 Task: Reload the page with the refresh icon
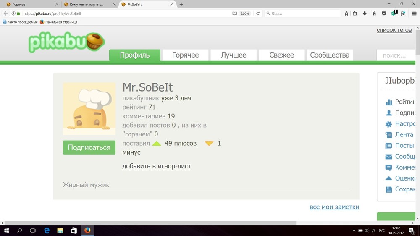[258, 13]
